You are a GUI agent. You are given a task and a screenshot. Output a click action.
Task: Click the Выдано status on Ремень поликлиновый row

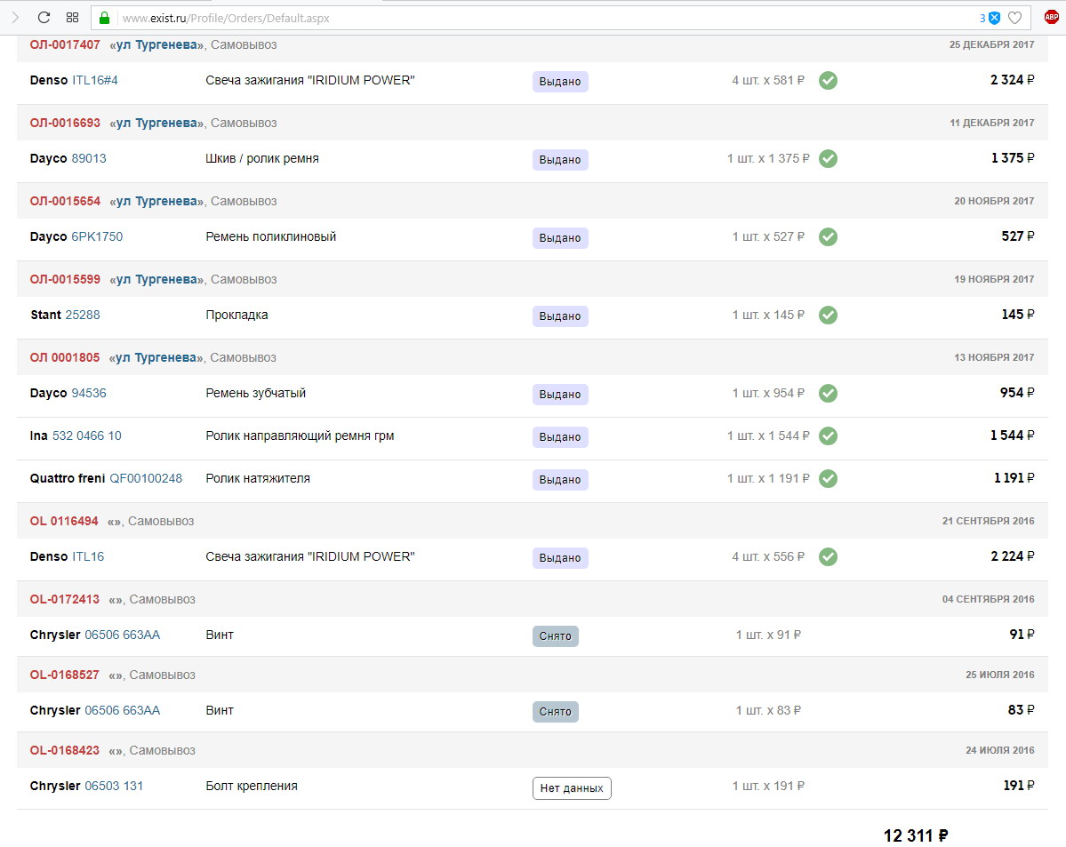(560, 238)
